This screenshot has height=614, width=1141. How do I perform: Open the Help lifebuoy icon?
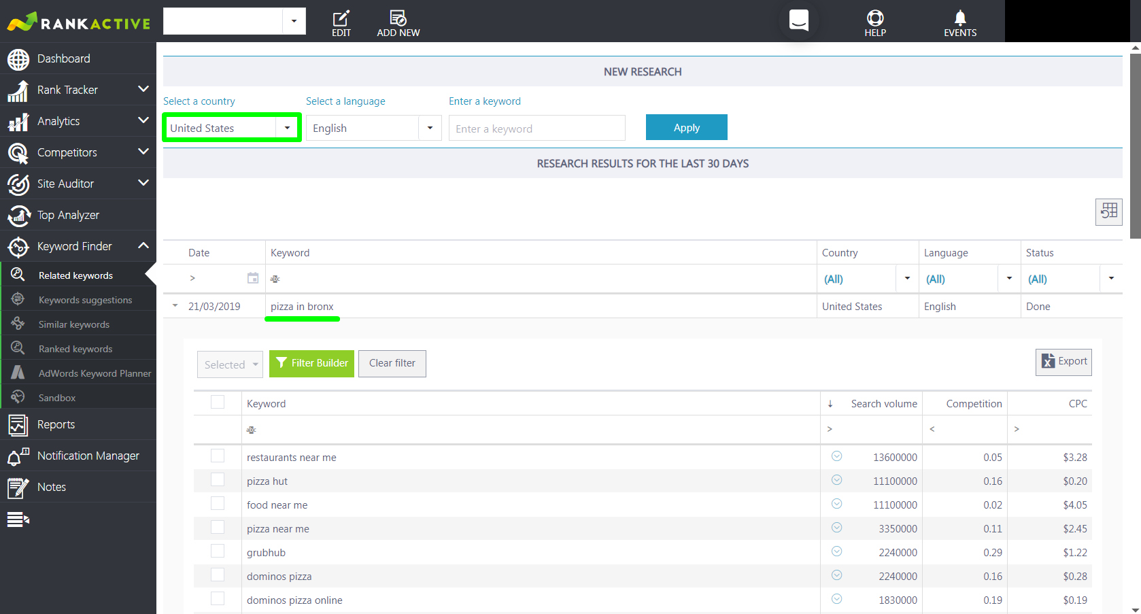[x=875, y=18]
